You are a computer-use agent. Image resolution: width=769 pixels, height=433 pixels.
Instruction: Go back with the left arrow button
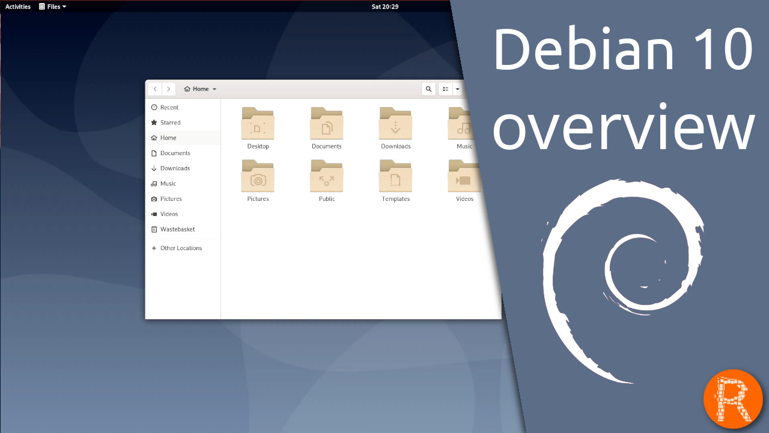click(x=155, y=89)
